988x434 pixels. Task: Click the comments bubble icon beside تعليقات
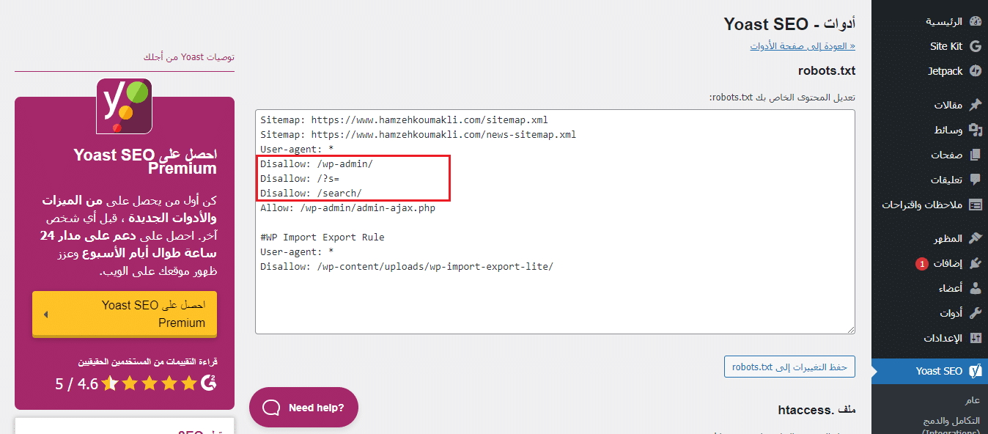975,180
